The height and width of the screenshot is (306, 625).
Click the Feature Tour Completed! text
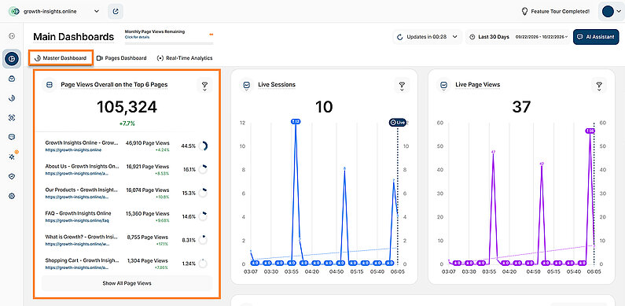(560, 12)
